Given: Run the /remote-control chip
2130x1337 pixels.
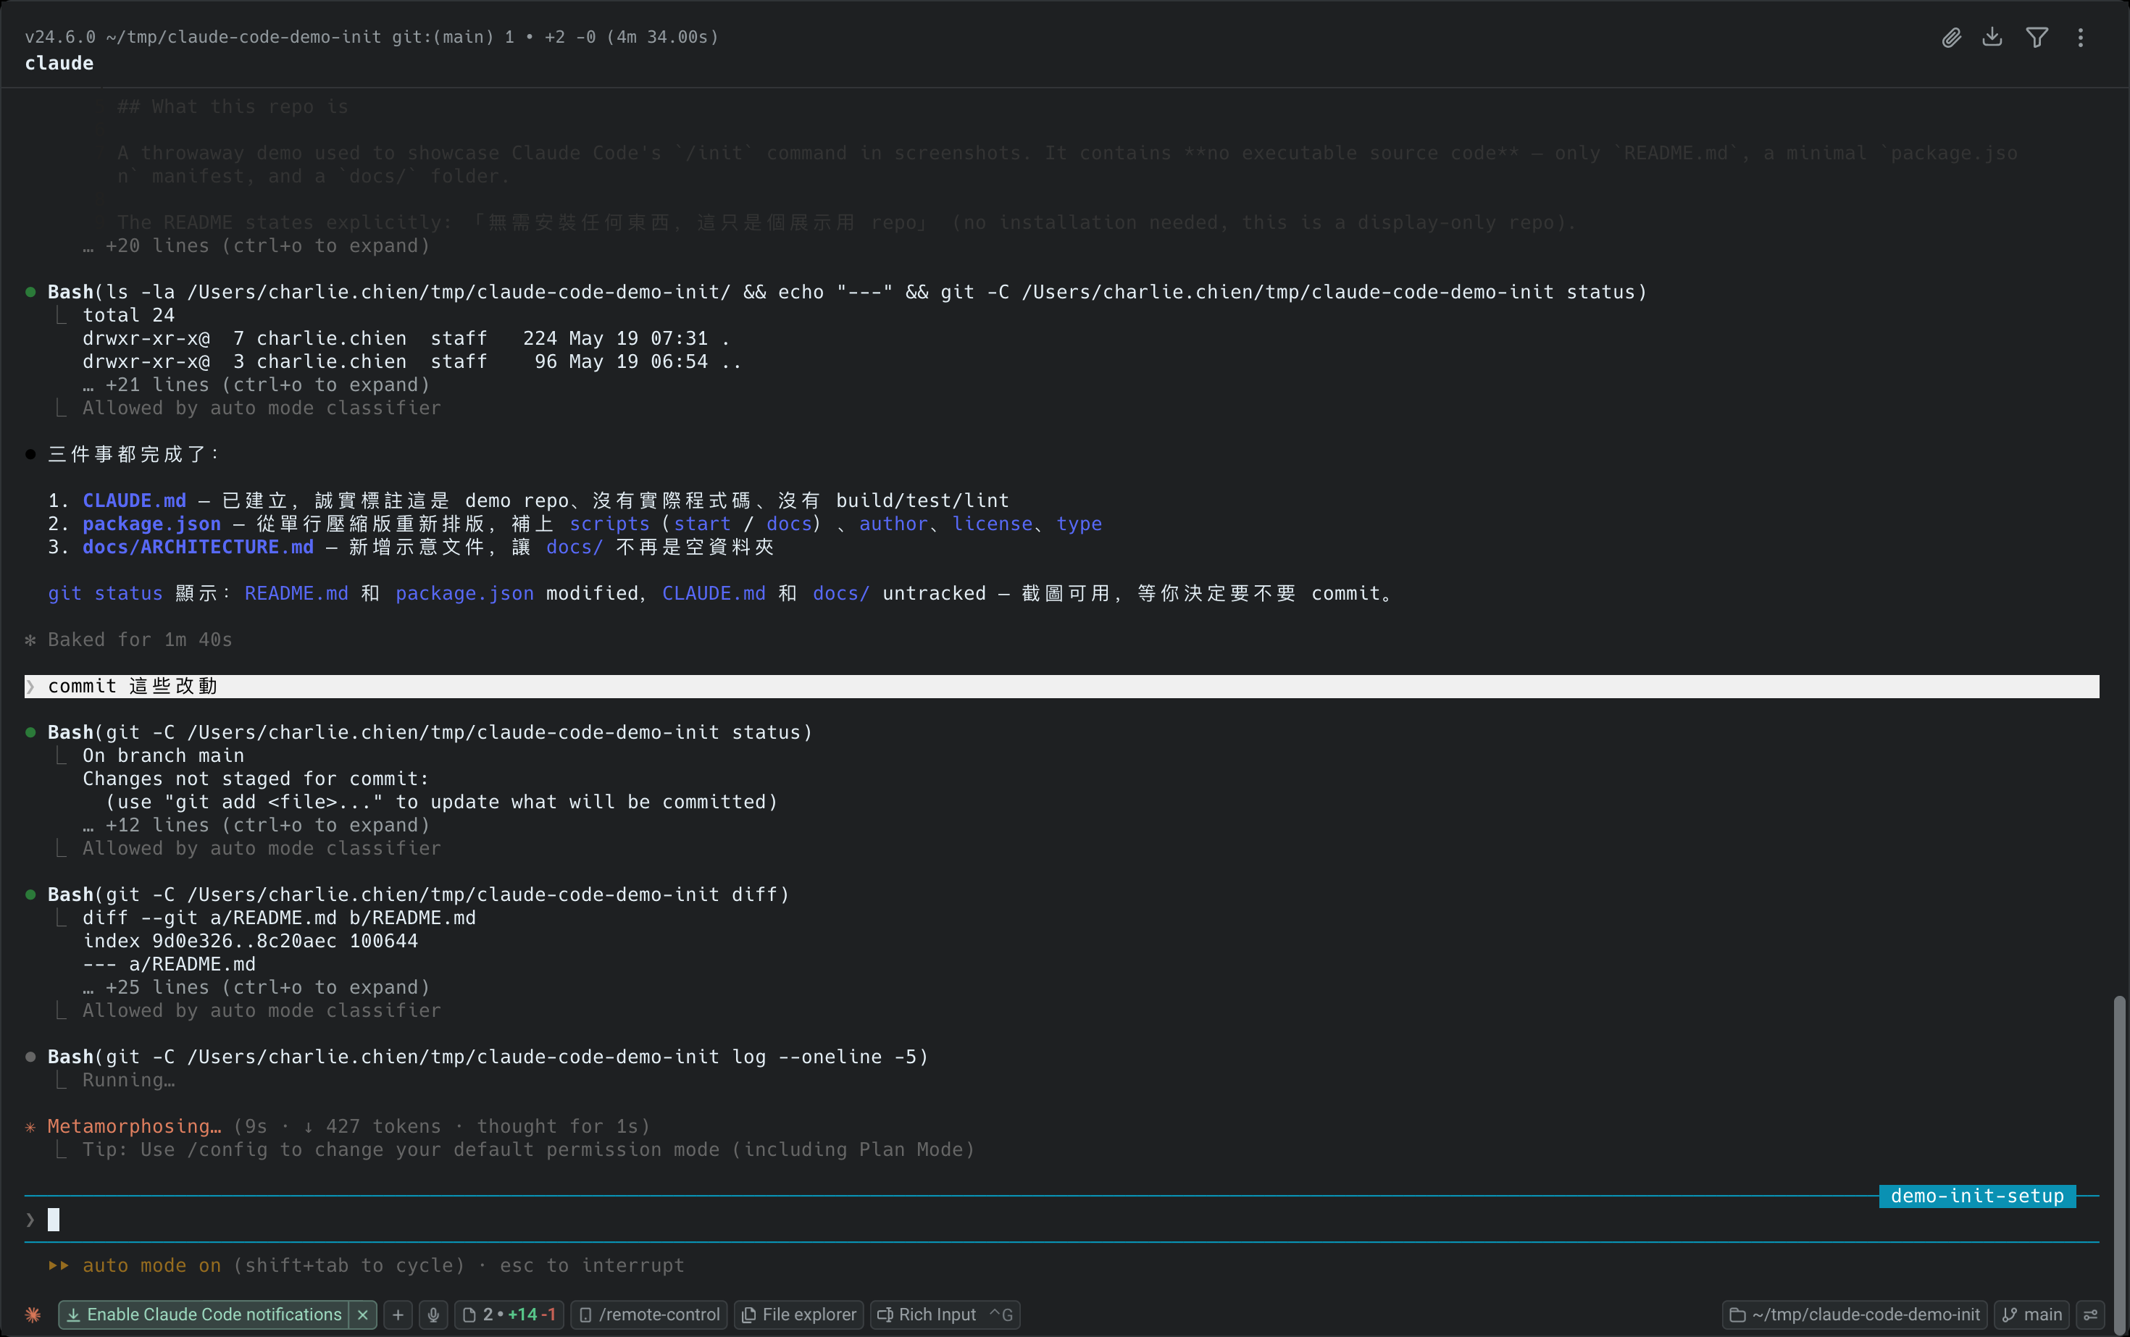Looking at the screenshot, I should click(x=649, y=1315).
